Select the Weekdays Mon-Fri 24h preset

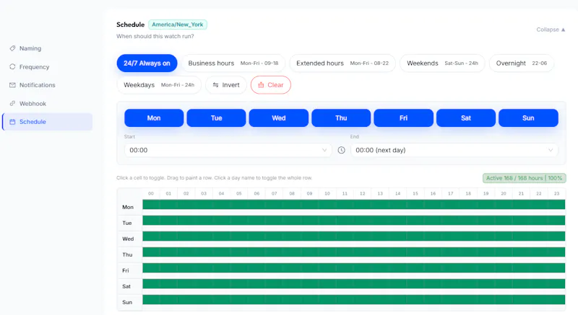(x=159, y=85)
